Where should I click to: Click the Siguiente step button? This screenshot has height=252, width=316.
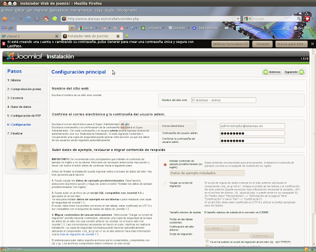click(294, 72)
